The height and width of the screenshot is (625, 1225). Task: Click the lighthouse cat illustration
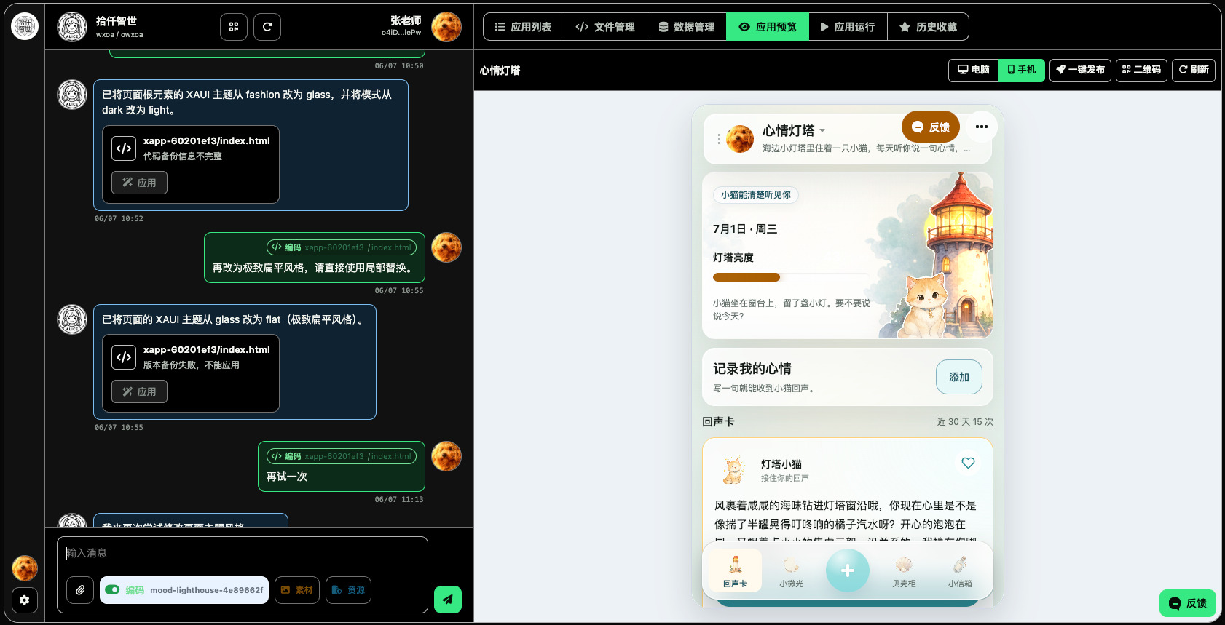936,256
